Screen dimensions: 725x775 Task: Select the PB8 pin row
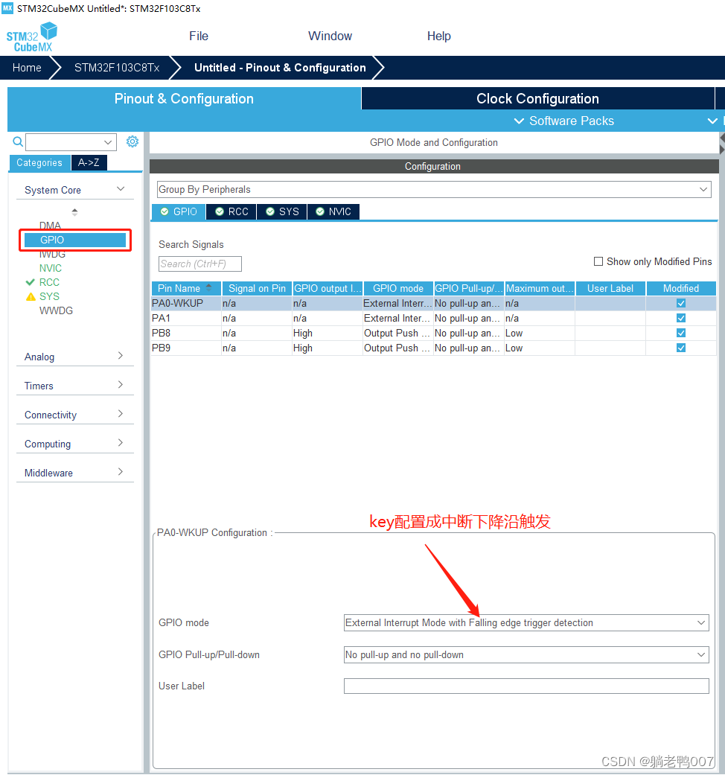433,333
